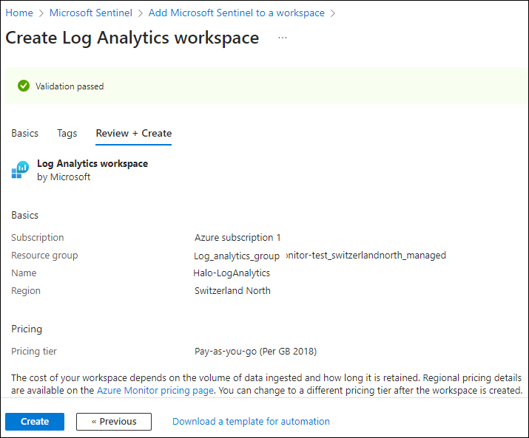The image size is (529, 438).
Task: Click the Halo-LogAnalytics name value
Action: [x=232, y=273]
